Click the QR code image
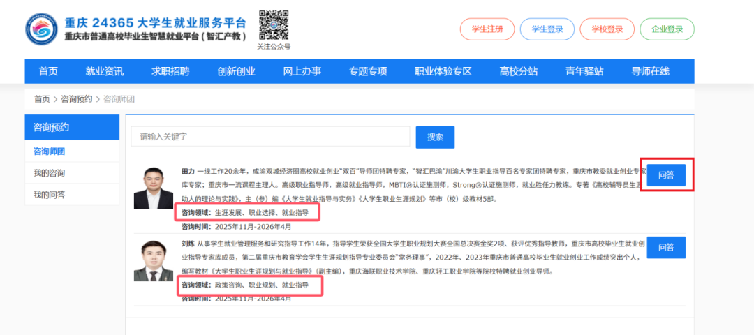 273,25
